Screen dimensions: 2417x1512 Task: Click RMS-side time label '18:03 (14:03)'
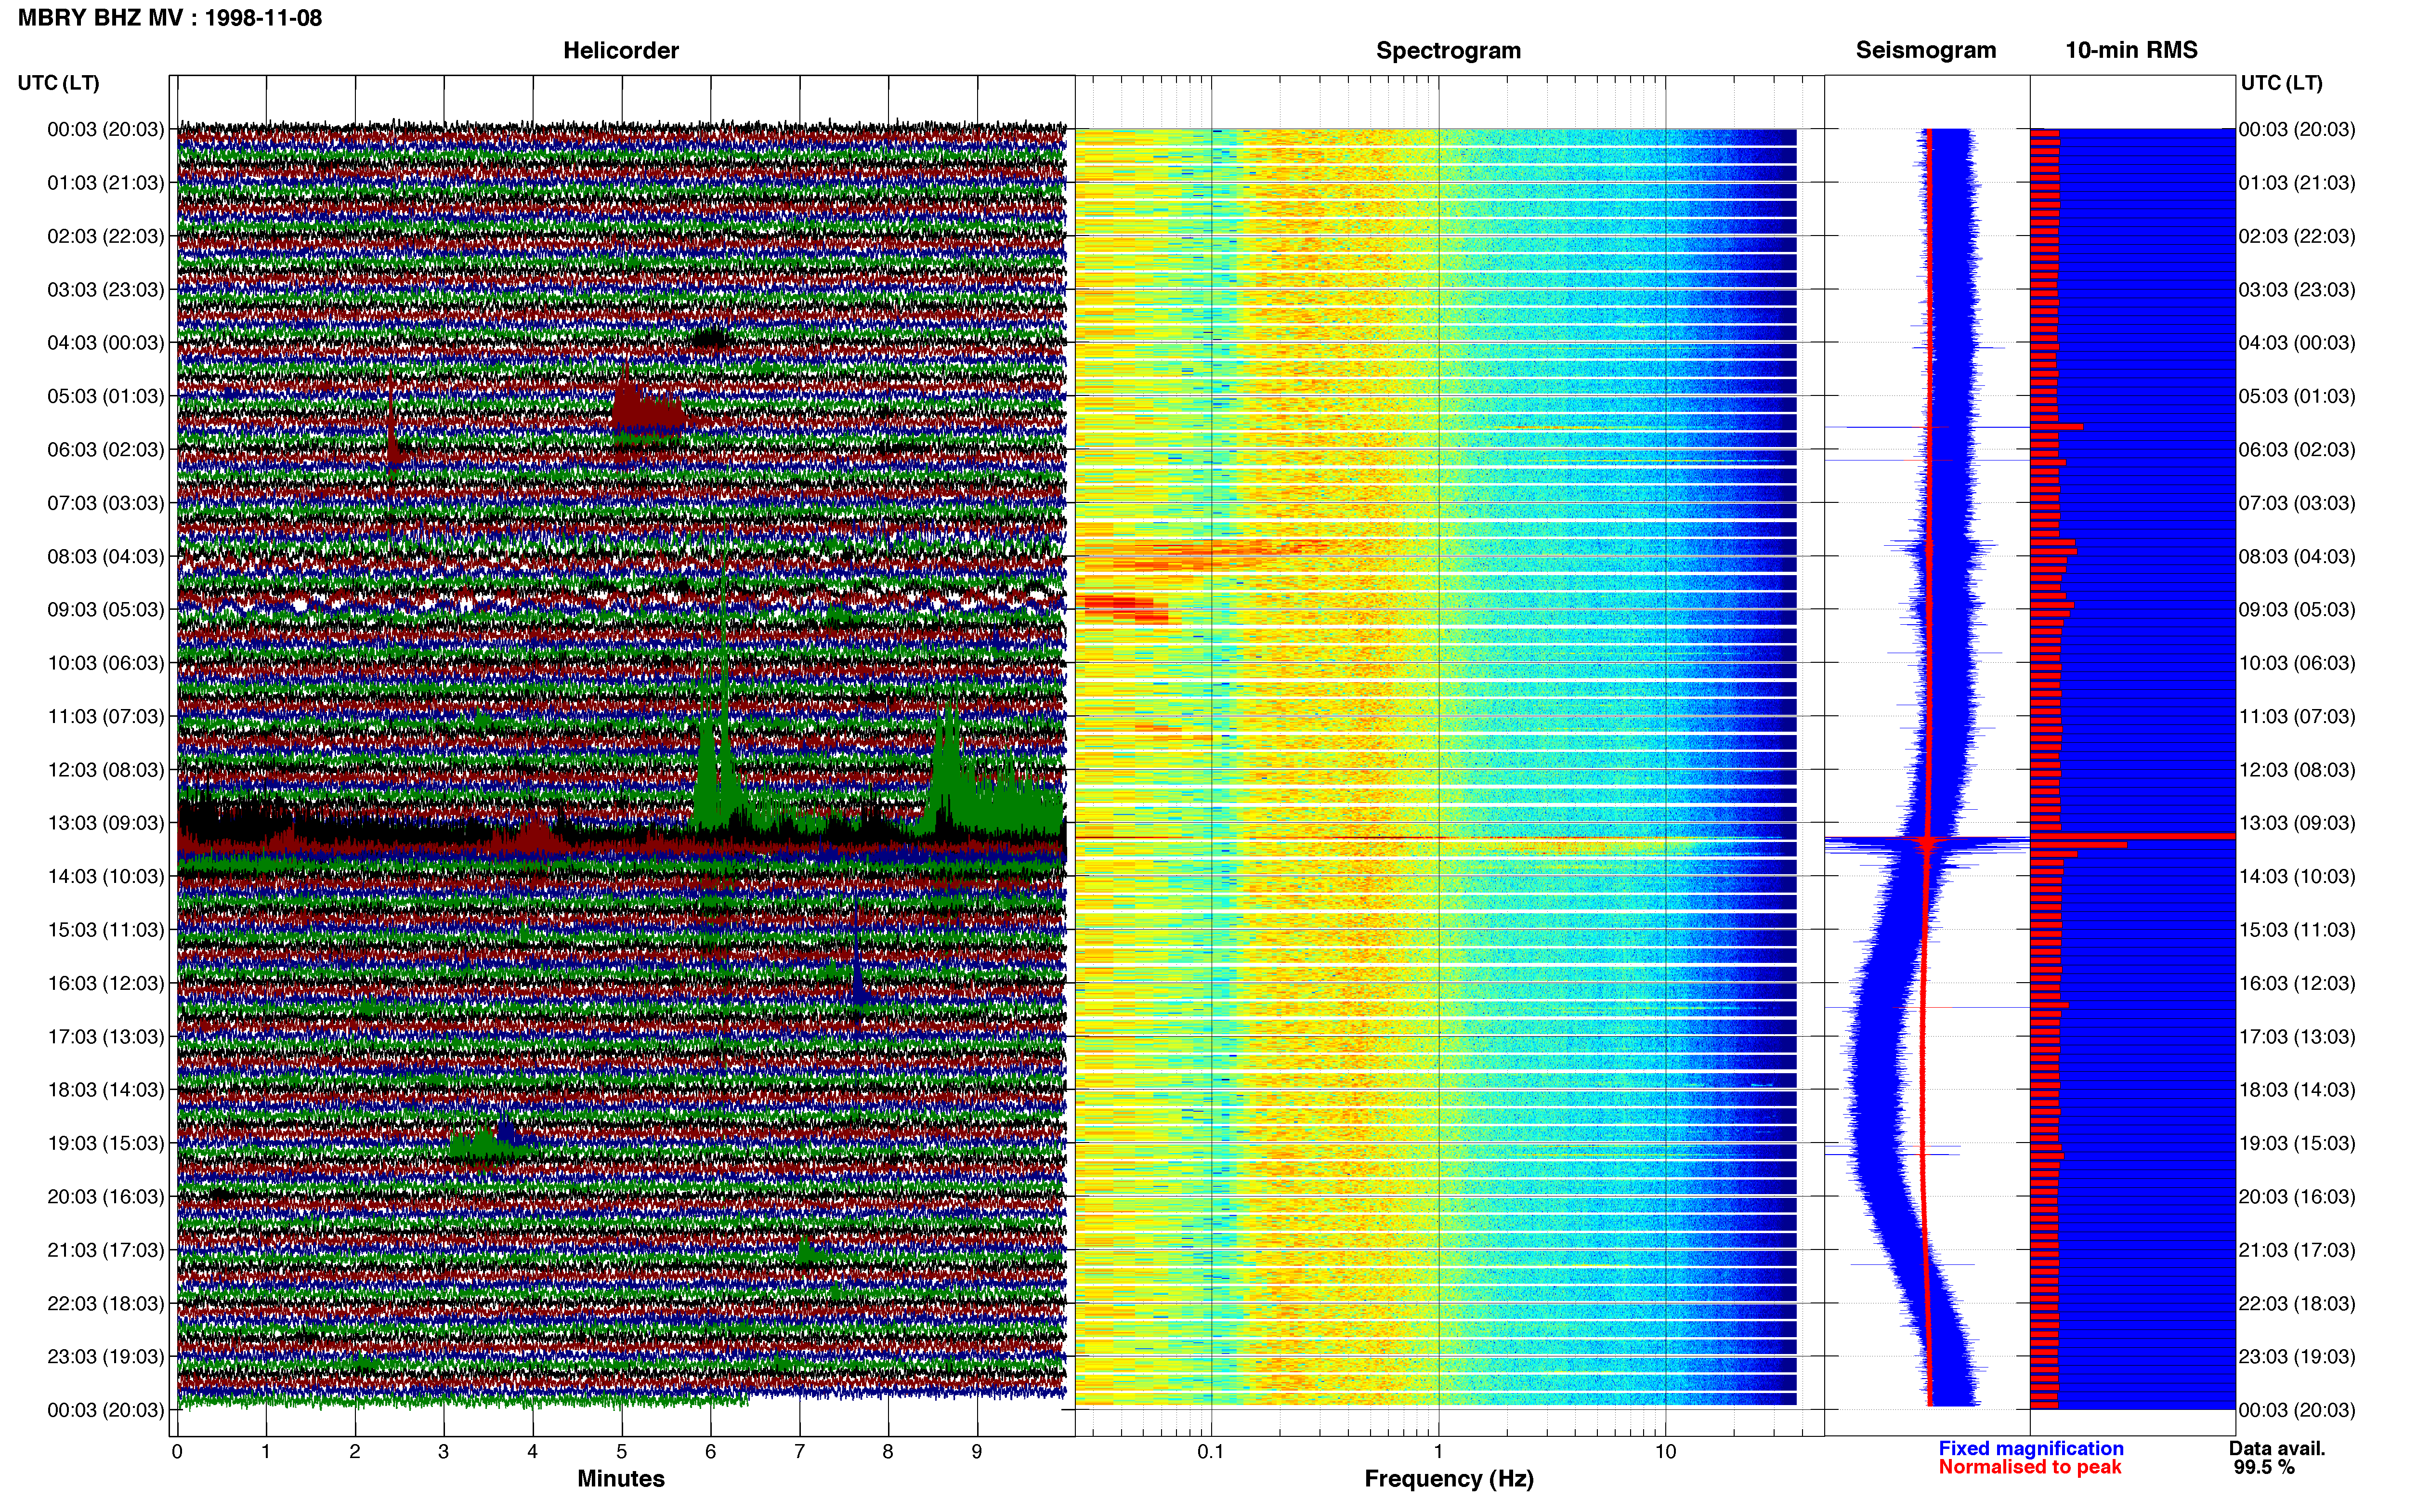(x=2297, y=1090)
